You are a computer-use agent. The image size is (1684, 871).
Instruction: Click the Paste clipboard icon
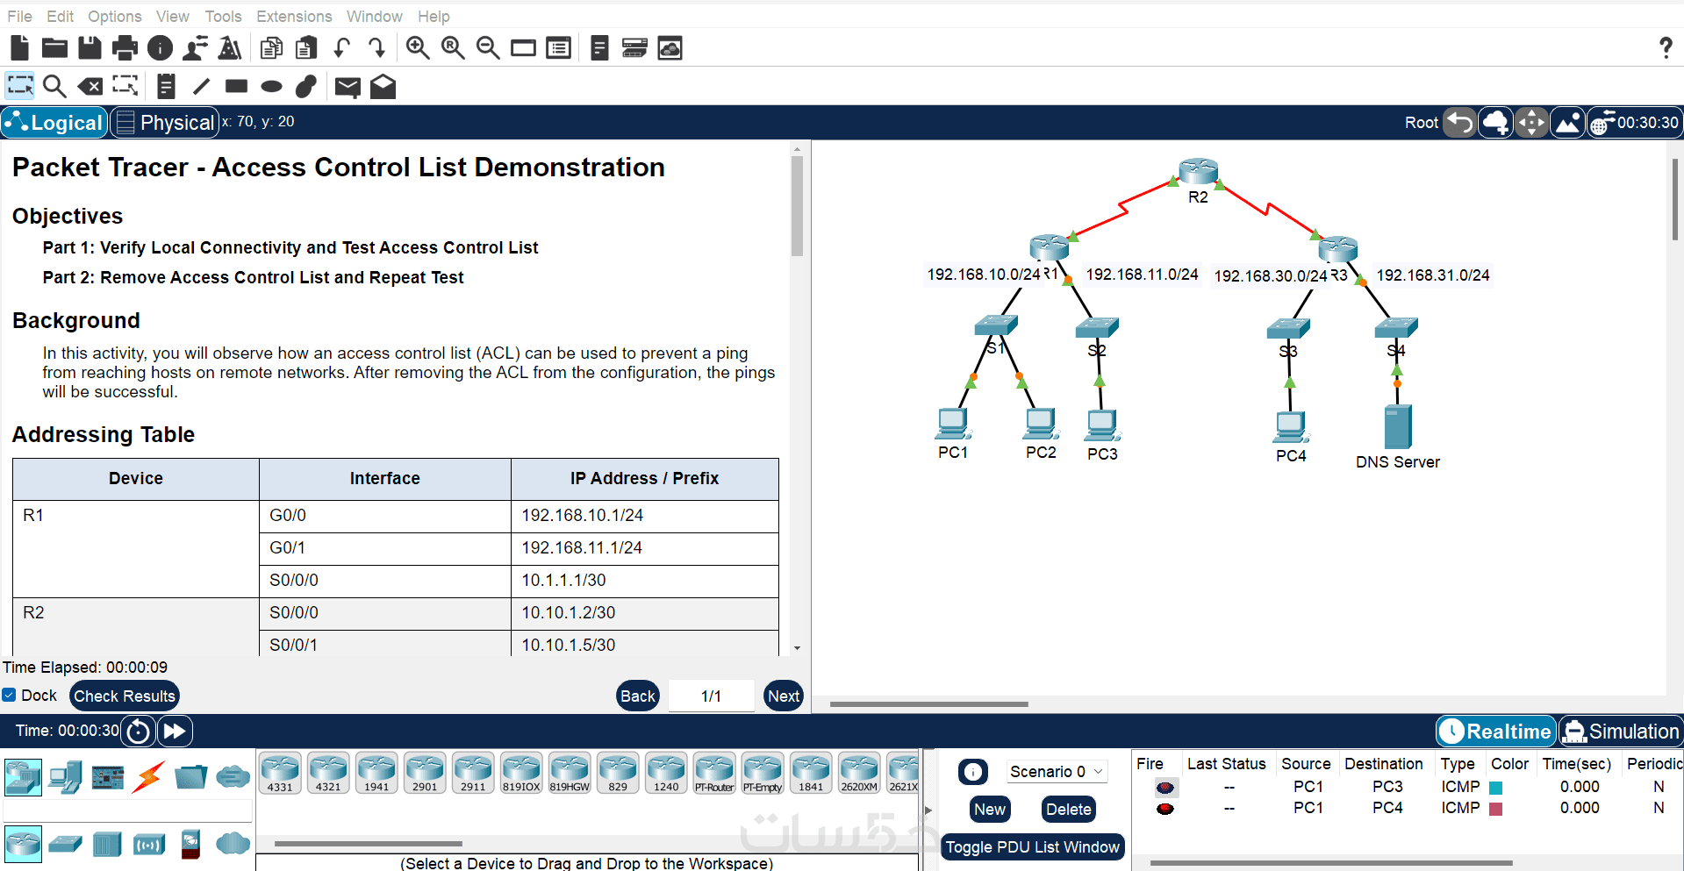[306, 48]
